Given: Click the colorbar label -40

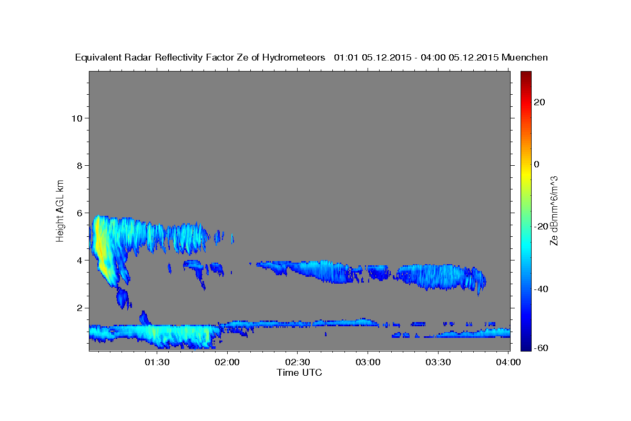Looking at the screenshot, I should coord(540,288).
